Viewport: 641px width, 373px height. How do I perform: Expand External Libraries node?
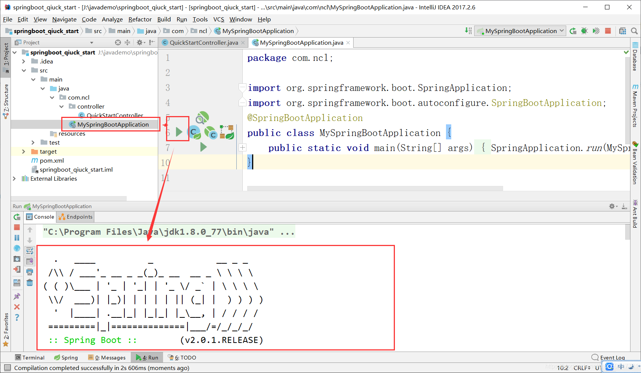[14, 178]
